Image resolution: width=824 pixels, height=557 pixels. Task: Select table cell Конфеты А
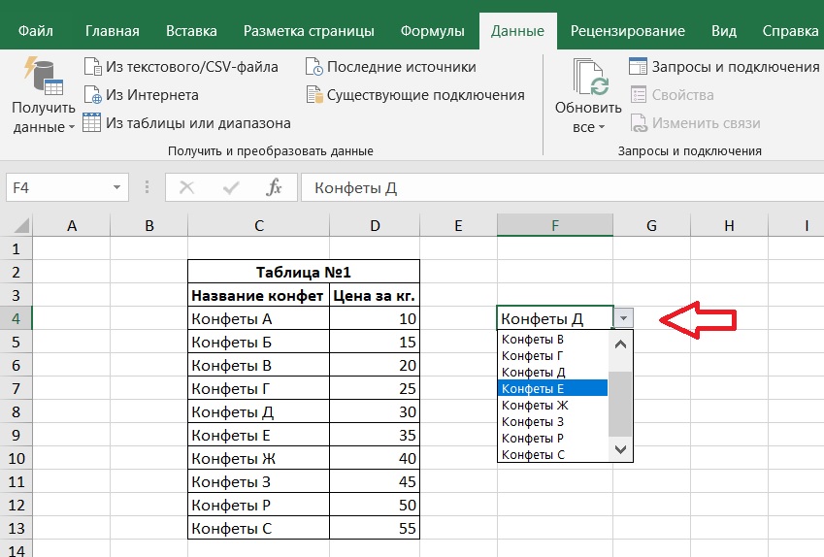coord(258,318)
